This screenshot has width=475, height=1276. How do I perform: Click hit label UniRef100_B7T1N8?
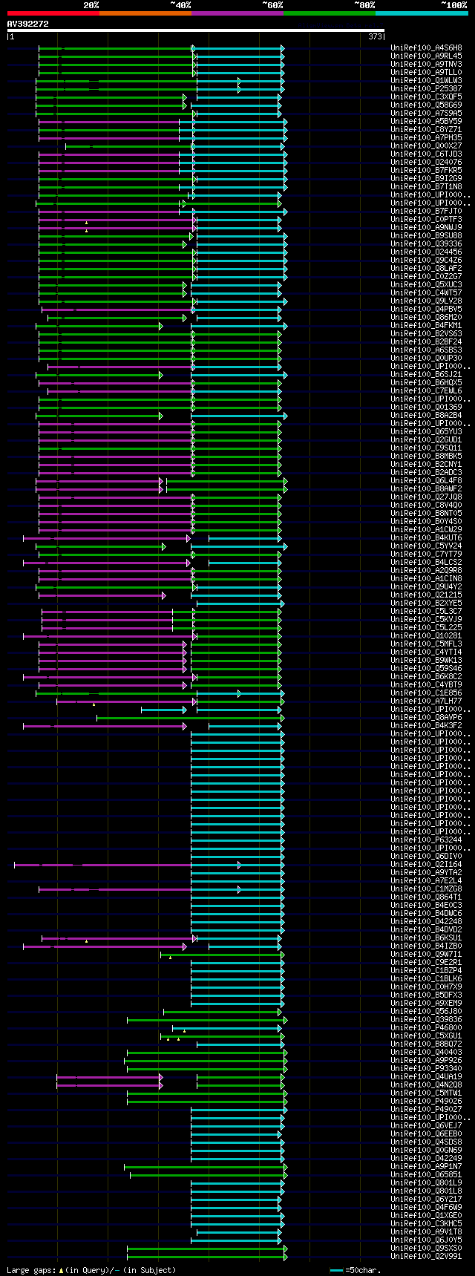click(426, 186)
